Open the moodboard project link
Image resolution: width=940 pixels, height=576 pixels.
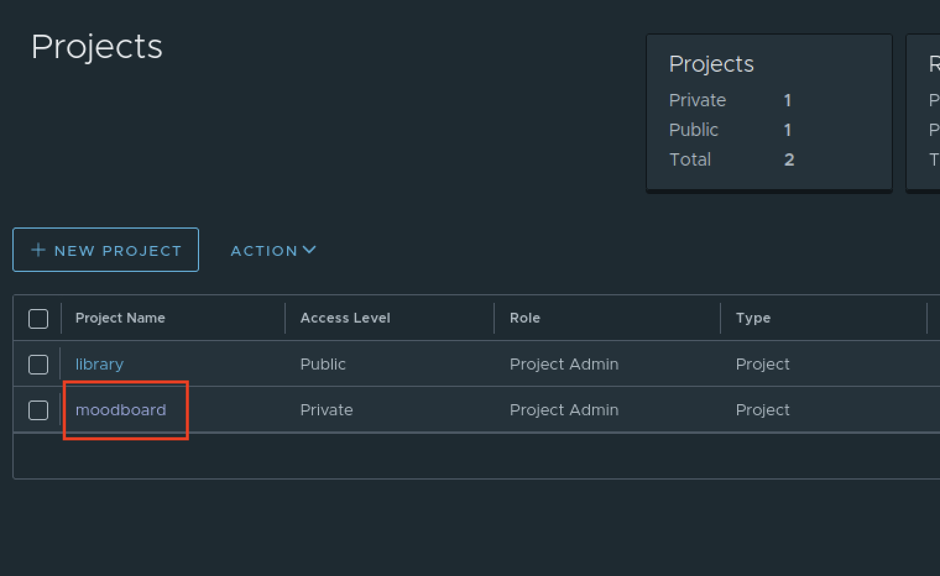coord(121,410)
